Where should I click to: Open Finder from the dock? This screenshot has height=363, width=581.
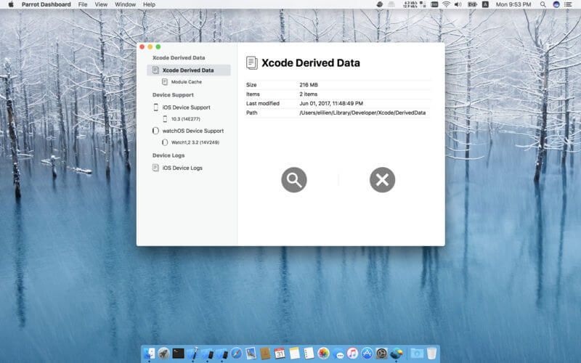[x=150, y=353]
